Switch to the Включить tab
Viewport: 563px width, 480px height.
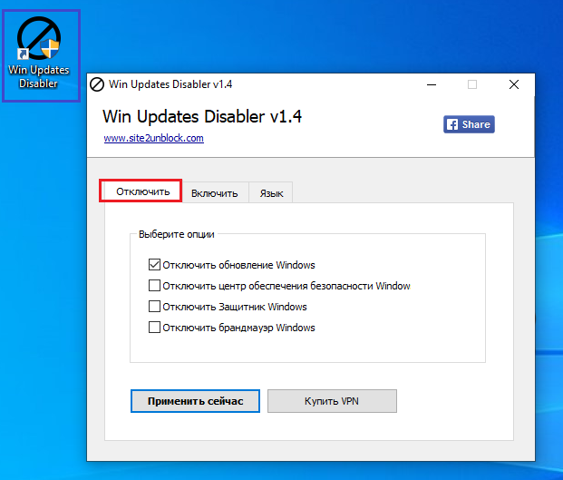214,193
